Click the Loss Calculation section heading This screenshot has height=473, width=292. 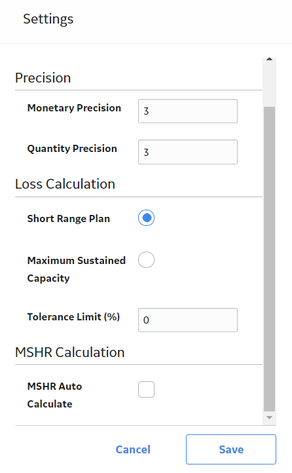coord(65,184)
